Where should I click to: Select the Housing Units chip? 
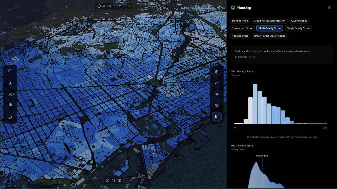click(240, 36)
